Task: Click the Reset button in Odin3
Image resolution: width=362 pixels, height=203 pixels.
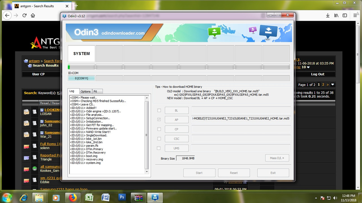Action: point(234,173)
